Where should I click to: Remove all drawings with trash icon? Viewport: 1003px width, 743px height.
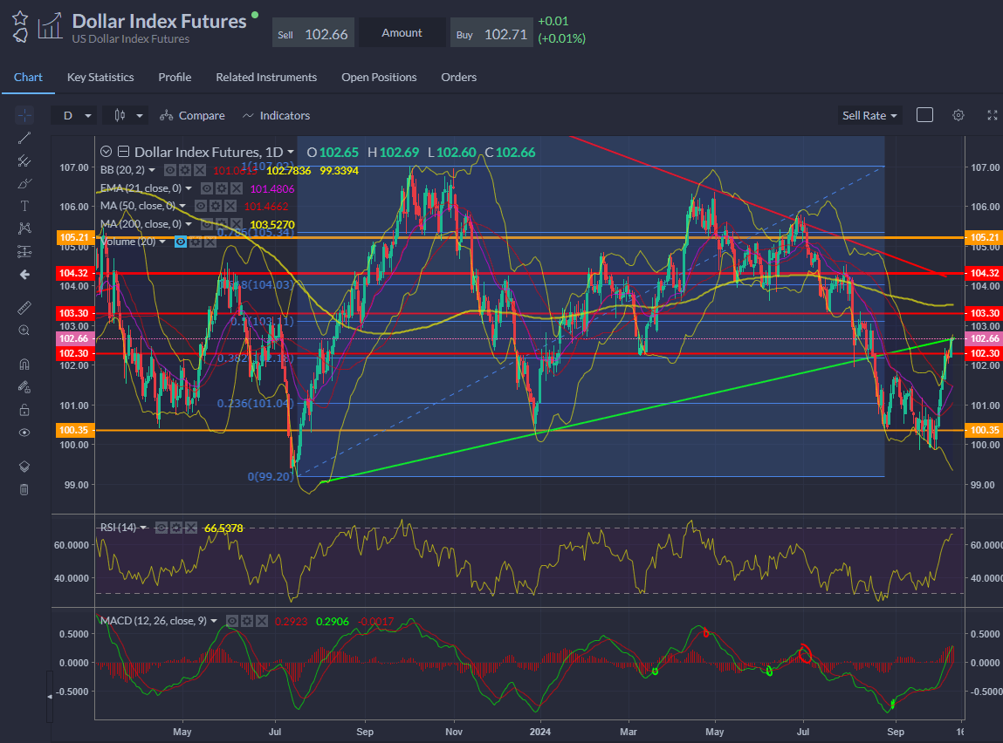pos(24,489)
